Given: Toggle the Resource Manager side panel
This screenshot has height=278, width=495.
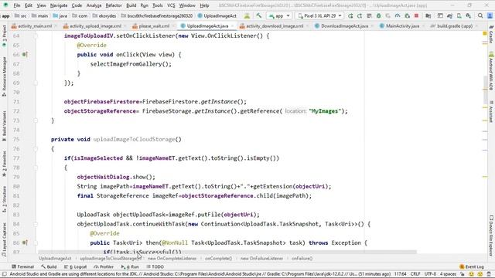Looking at the screenshot, I should point(4,76).
